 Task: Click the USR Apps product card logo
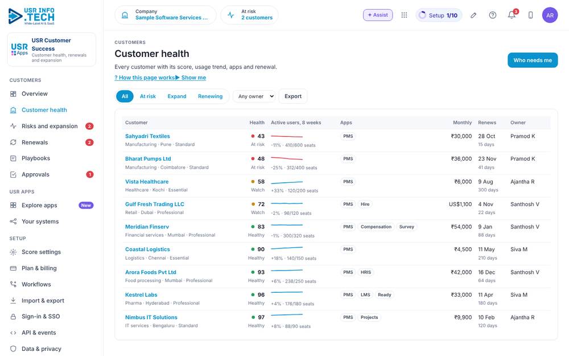click(19, 50)
